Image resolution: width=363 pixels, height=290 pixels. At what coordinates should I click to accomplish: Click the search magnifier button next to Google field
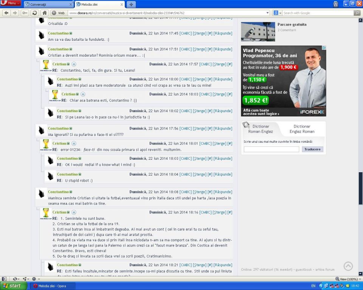[x=357, y=13]
